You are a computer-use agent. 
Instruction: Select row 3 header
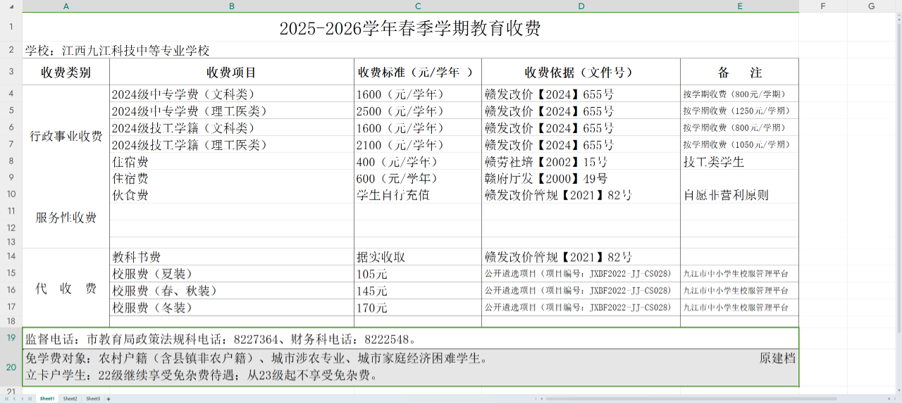point(11,72)
